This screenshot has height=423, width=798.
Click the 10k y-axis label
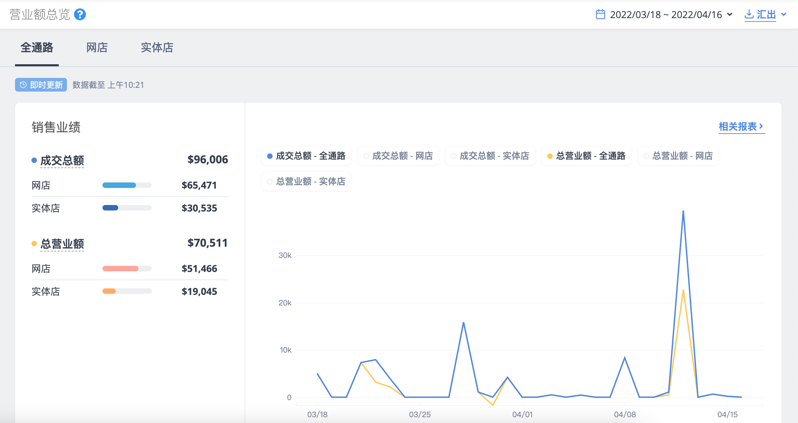click(x=286, y=350)
